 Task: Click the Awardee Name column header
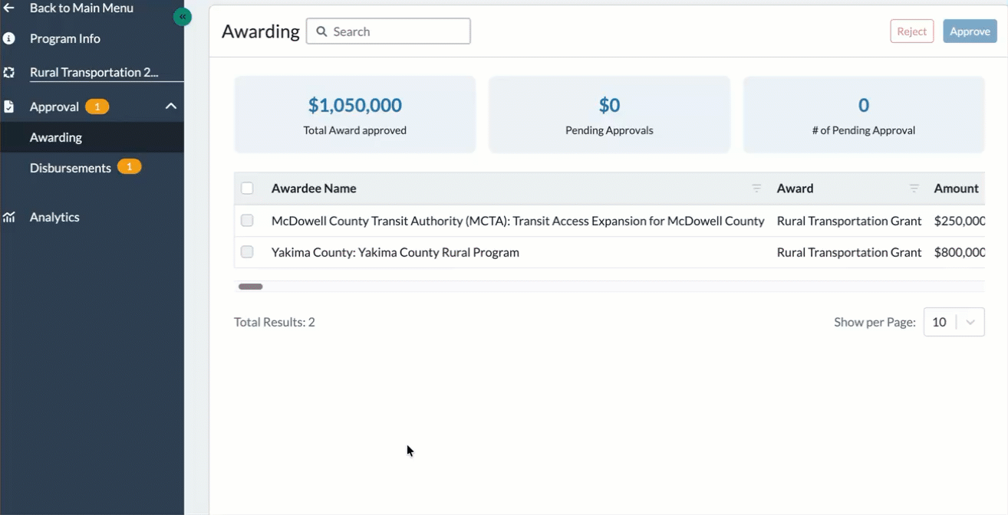click(314, 189)
